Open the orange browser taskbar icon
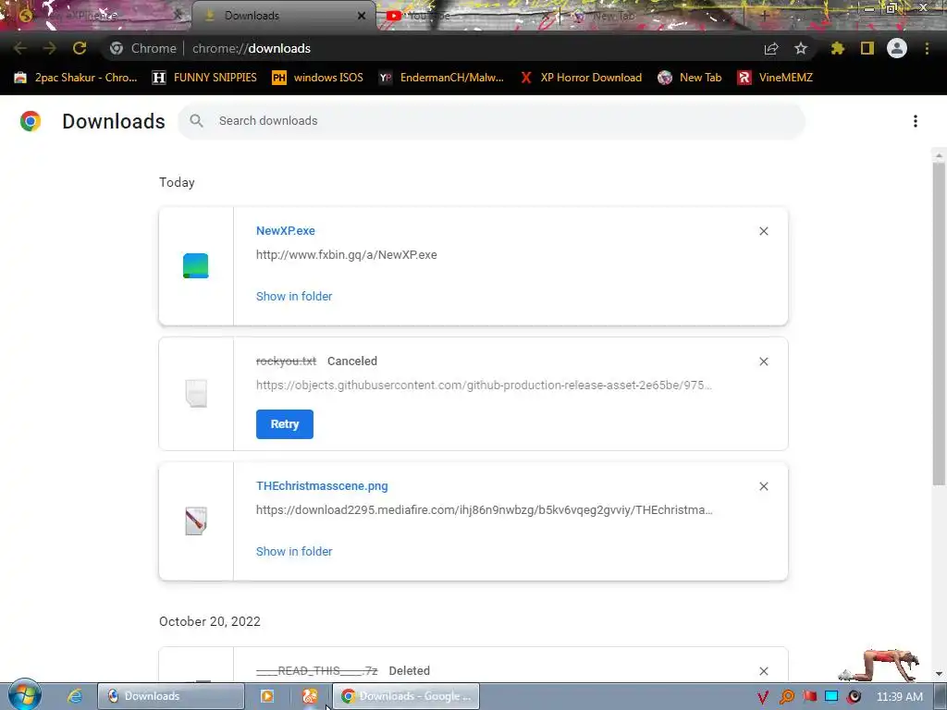 (x=310, y=696)
